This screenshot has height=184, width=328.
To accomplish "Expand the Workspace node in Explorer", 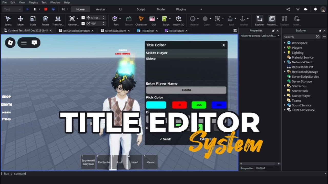I will [285, 43].
